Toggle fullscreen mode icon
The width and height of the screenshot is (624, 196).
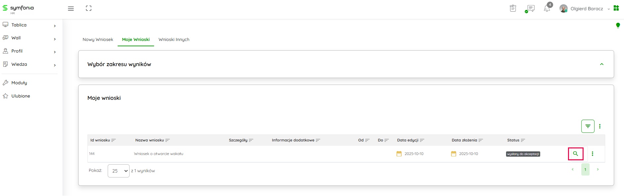click(x=88, y=9)
